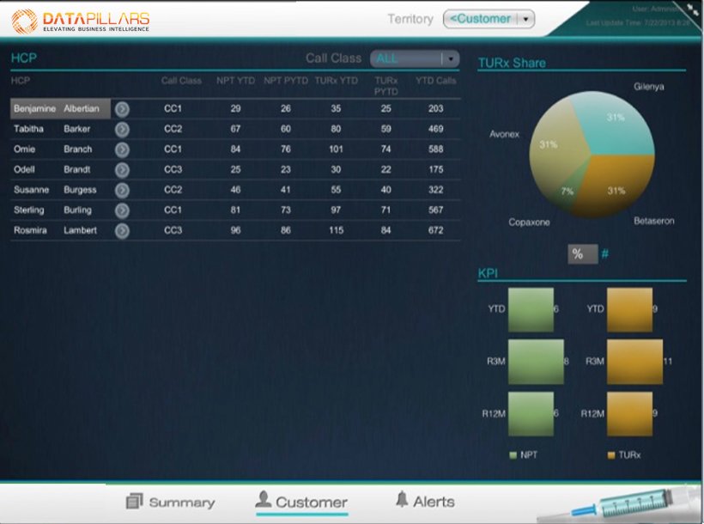Image resolution: width=704 pixels, height=524 pixels.
Task: Open the Territory Customer dropdown
Action: pos(489,19)
